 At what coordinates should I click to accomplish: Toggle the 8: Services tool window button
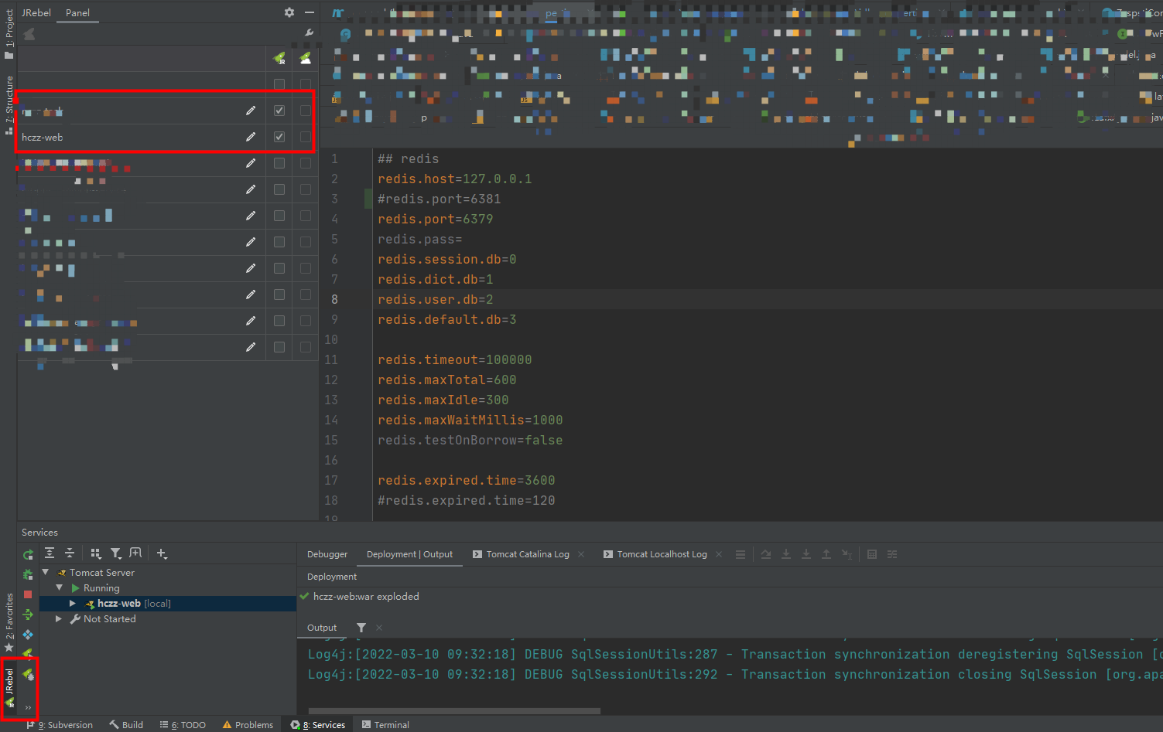click(x=318, y=725)
